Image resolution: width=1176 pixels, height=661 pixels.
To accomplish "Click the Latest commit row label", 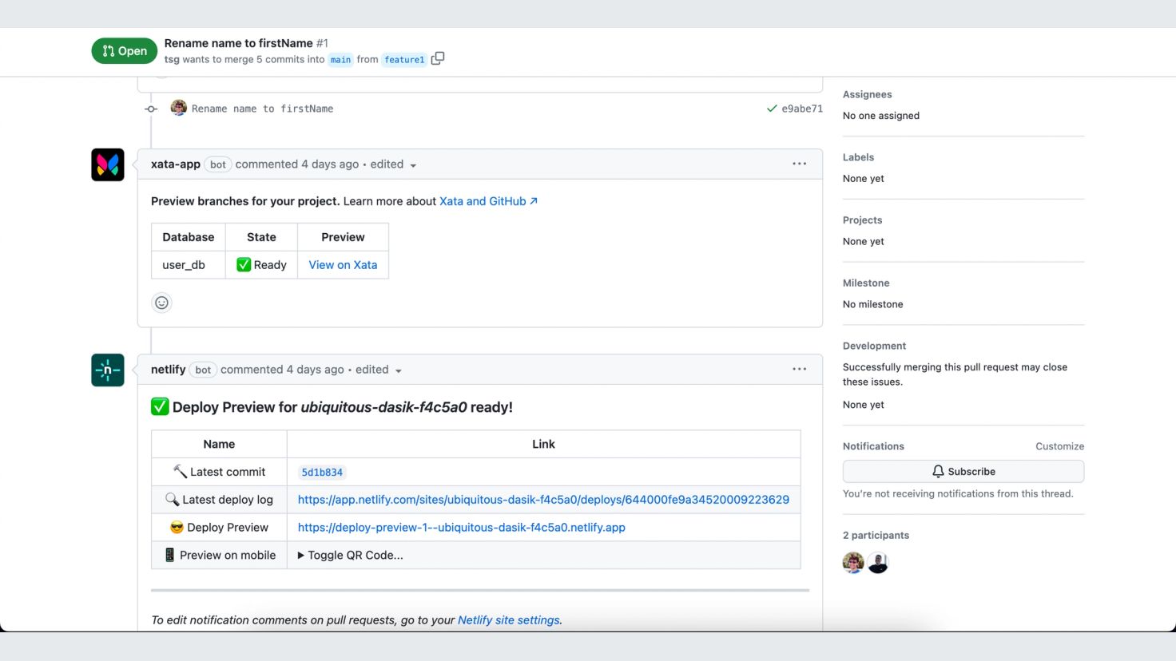I will point(219,473).
